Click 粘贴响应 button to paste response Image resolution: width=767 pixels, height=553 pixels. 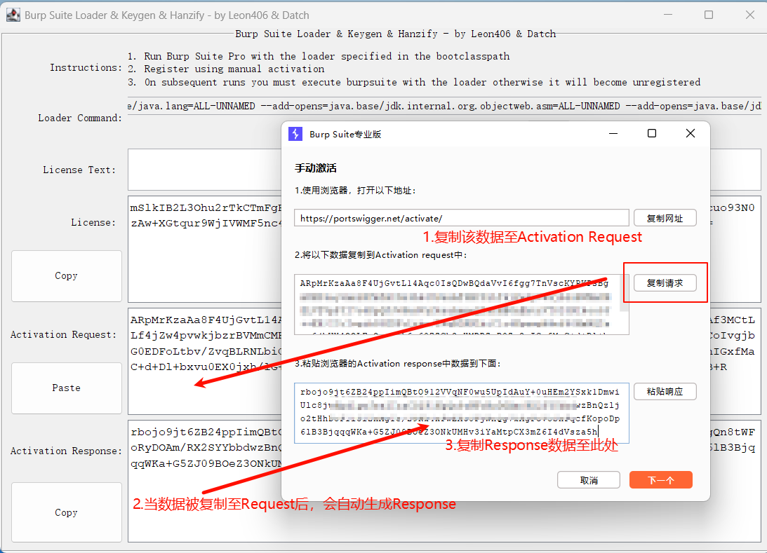(665, 391)
